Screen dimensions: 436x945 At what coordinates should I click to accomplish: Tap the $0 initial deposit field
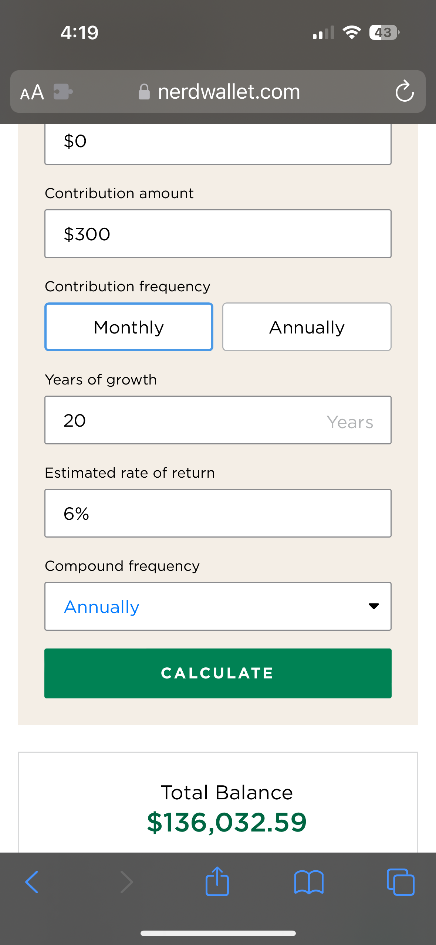(x=217, y=142)
